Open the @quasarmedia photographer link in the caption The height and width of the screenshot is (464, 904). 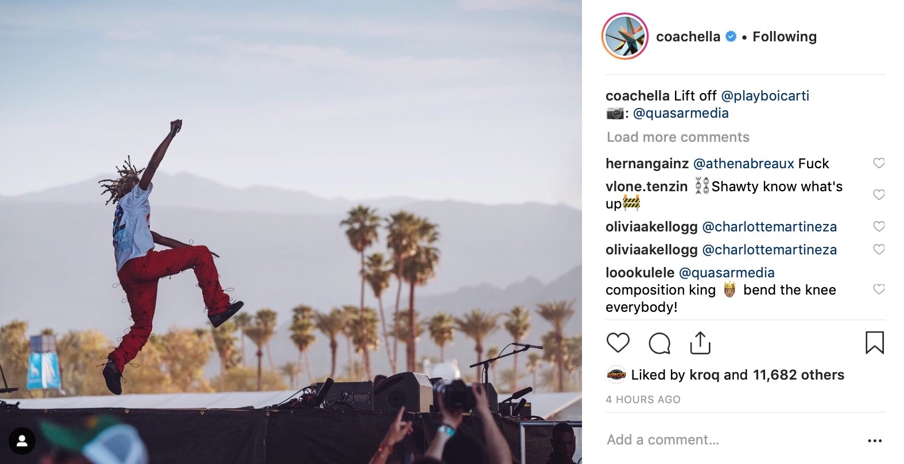[681, 113]
